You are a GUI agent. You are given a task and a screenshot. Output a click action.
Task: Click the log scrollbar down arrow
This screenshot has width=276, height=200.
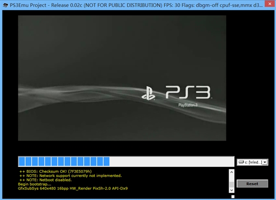(232, 190)
